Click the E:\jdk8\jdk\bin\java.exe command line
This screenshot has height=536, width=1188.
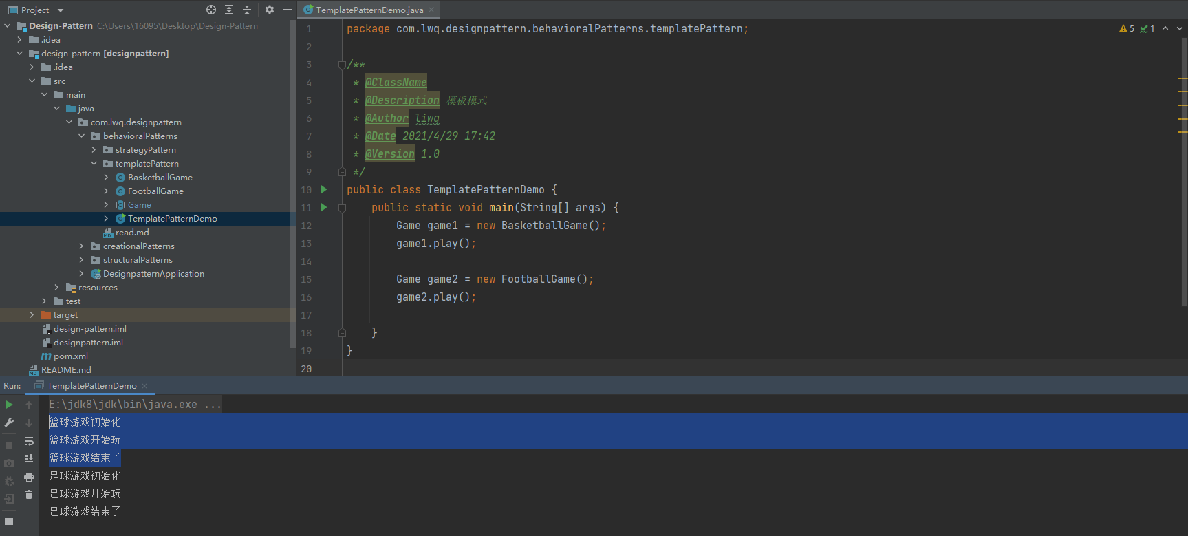click(135, 405)
